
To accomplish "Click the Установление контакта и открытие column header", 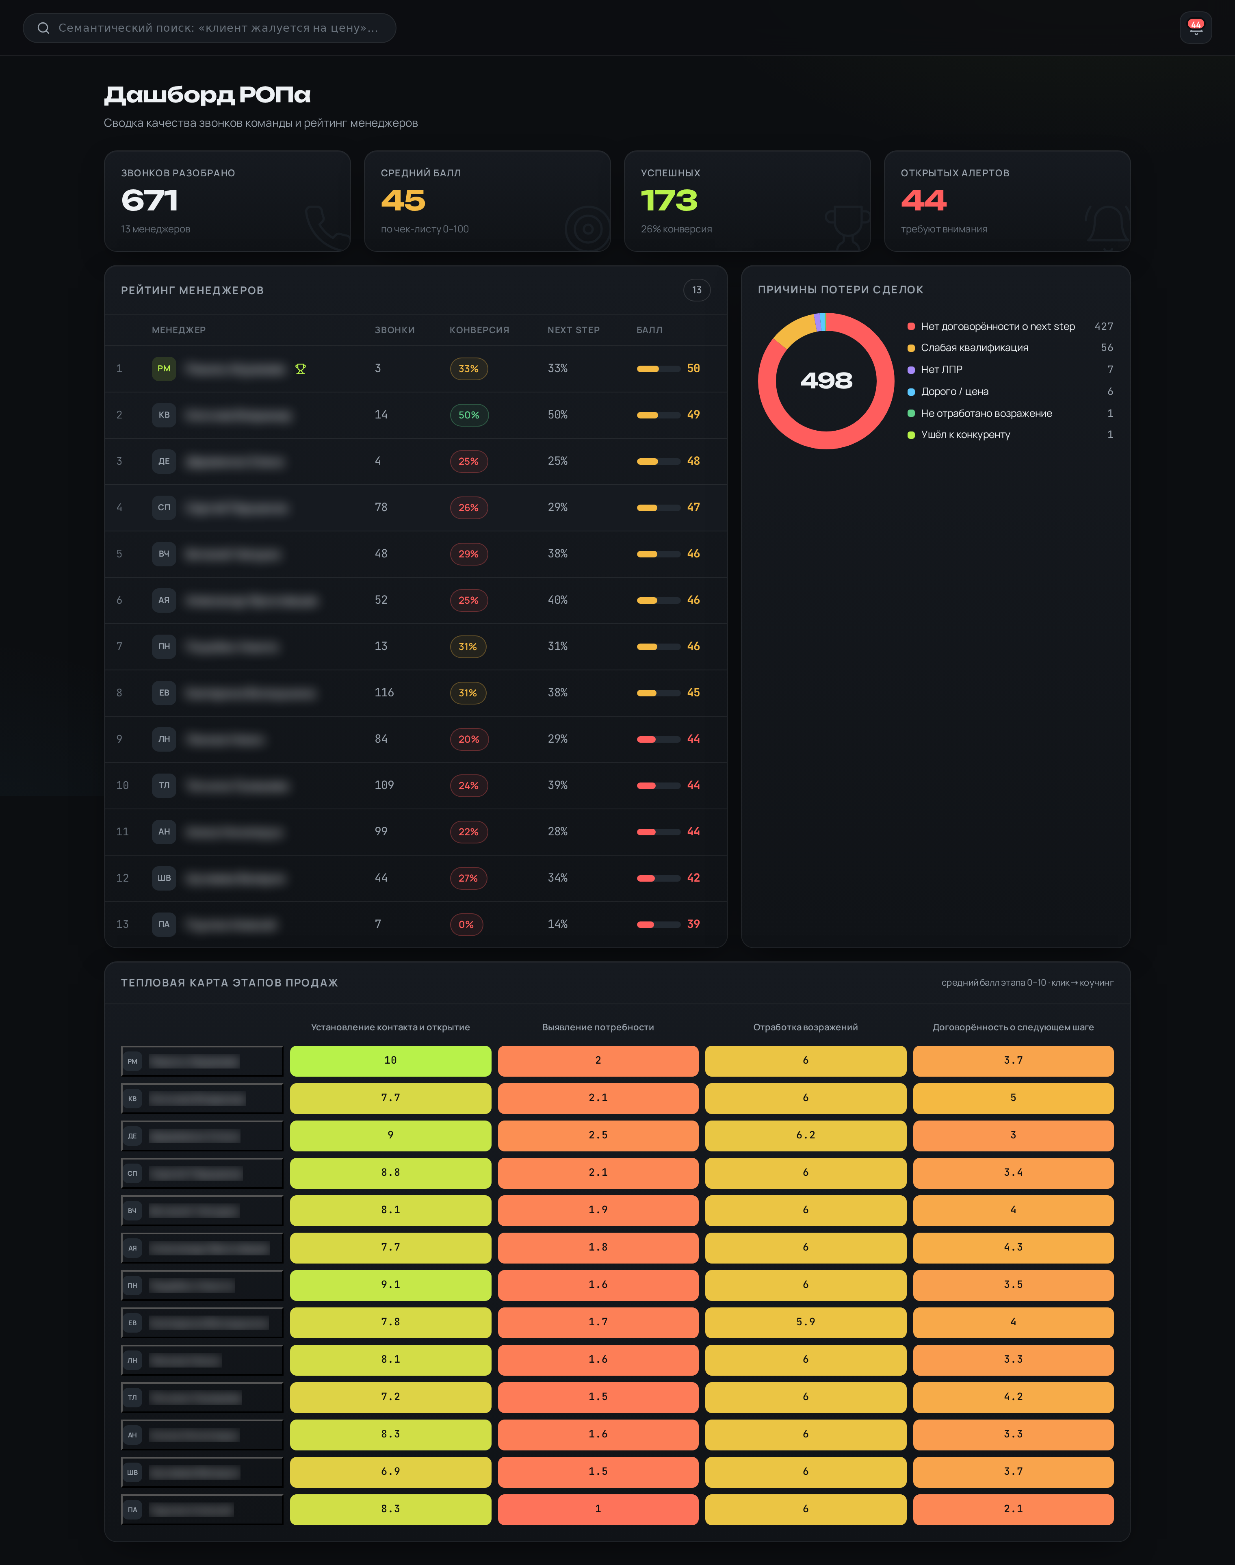I will 390,1027.
